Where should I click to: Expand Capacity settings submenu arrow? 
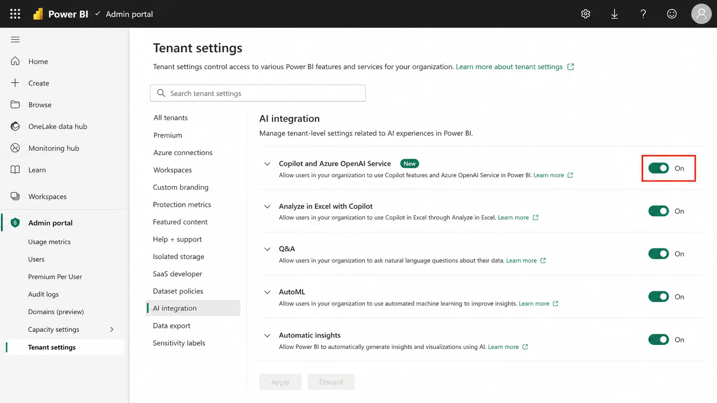[x=112, y=329]
